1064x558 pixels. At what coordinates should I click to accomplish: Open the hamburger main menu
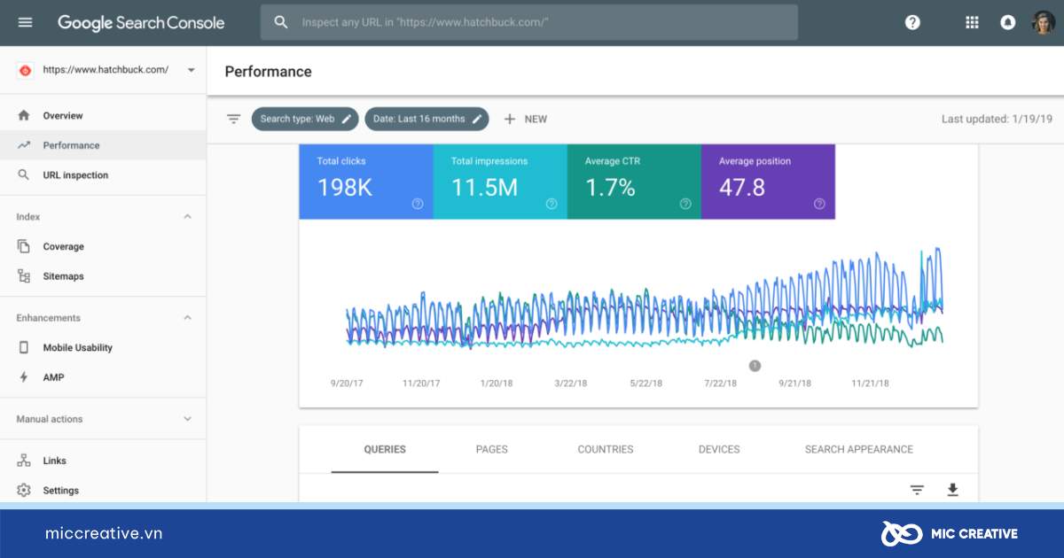click(x=25, y=22)
